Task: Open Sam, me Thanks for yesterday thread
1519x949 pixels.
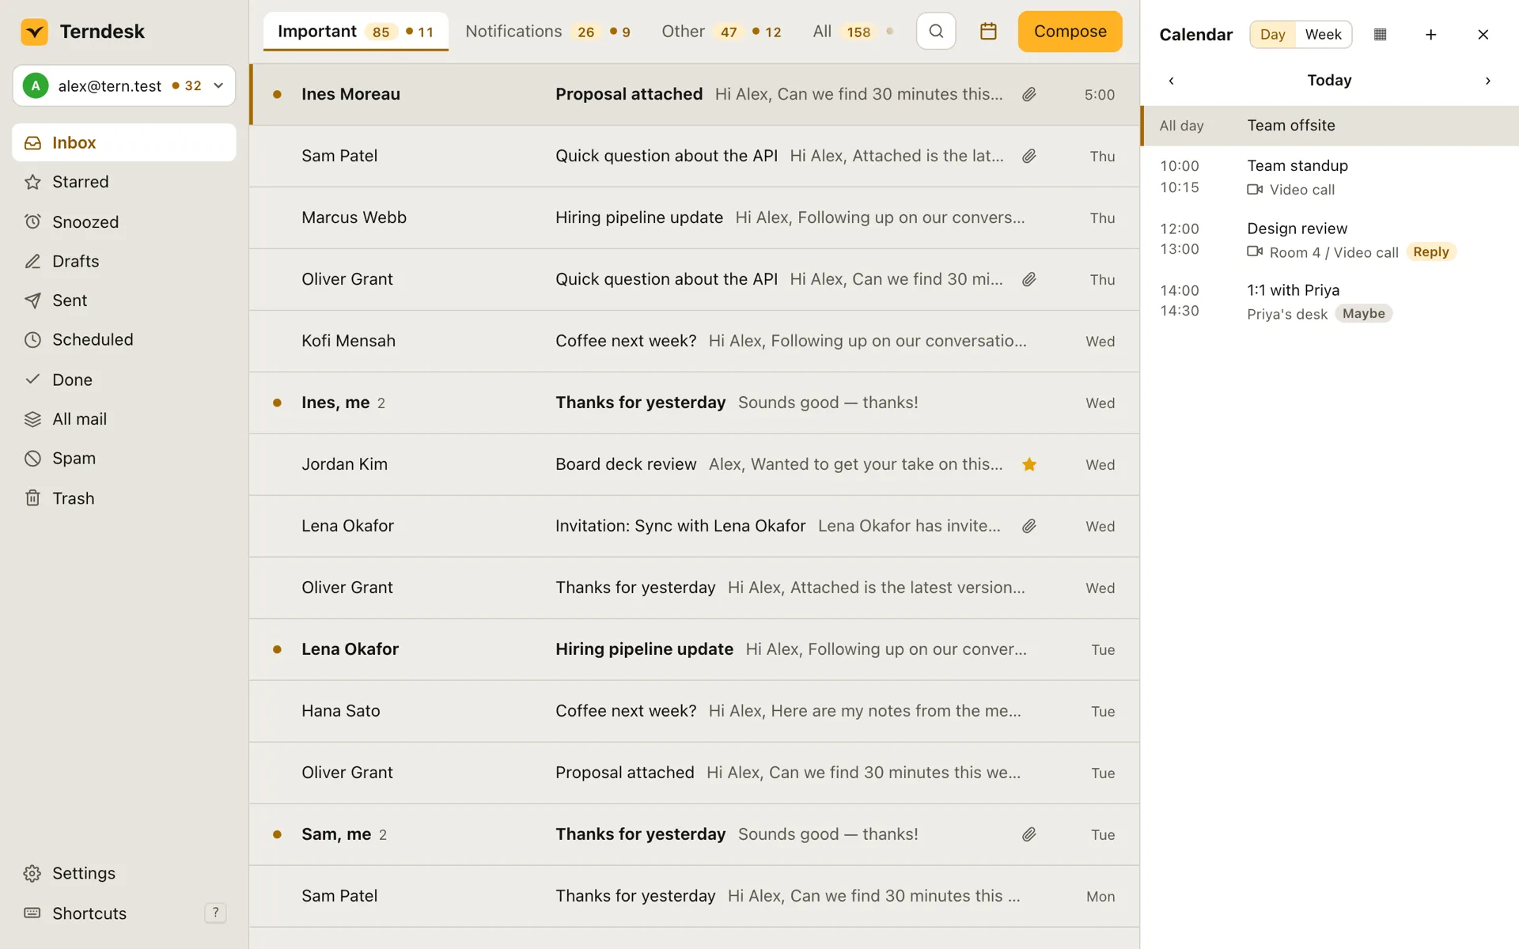Action: click(695, 834)
